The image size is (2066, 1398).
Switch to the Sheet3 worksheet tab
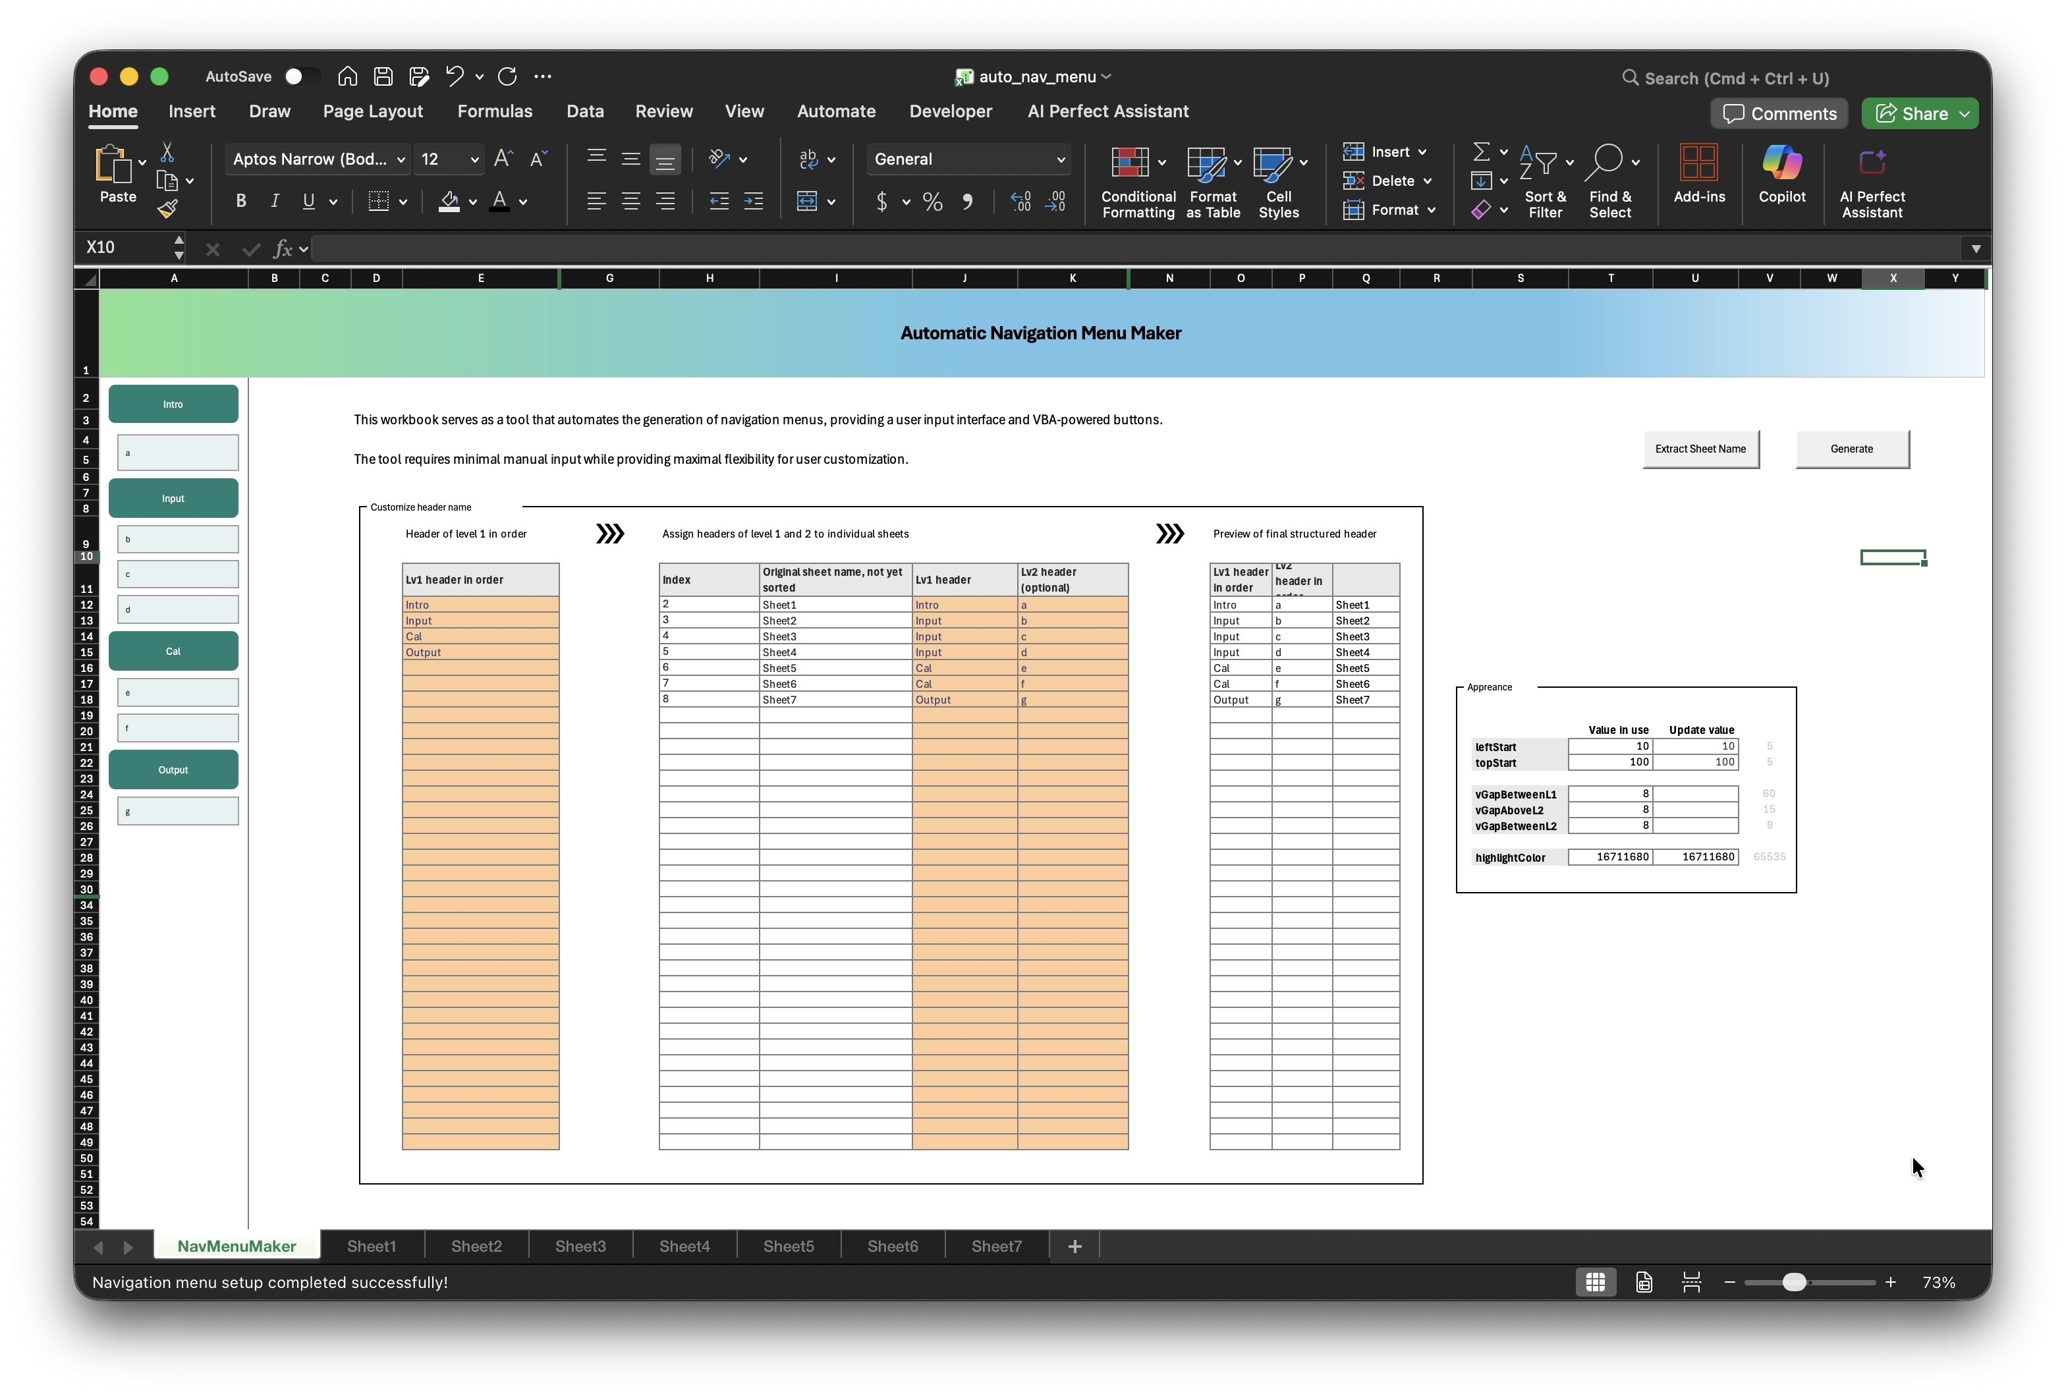point(580,1246)
